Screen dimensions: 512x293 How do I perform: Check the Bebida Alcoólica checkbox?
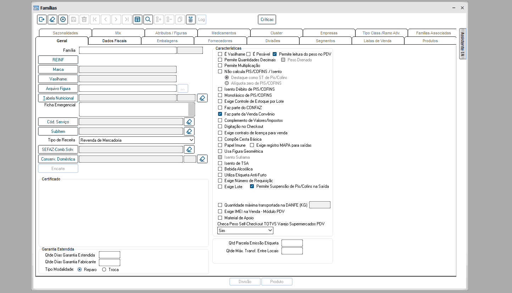[220, 169]
